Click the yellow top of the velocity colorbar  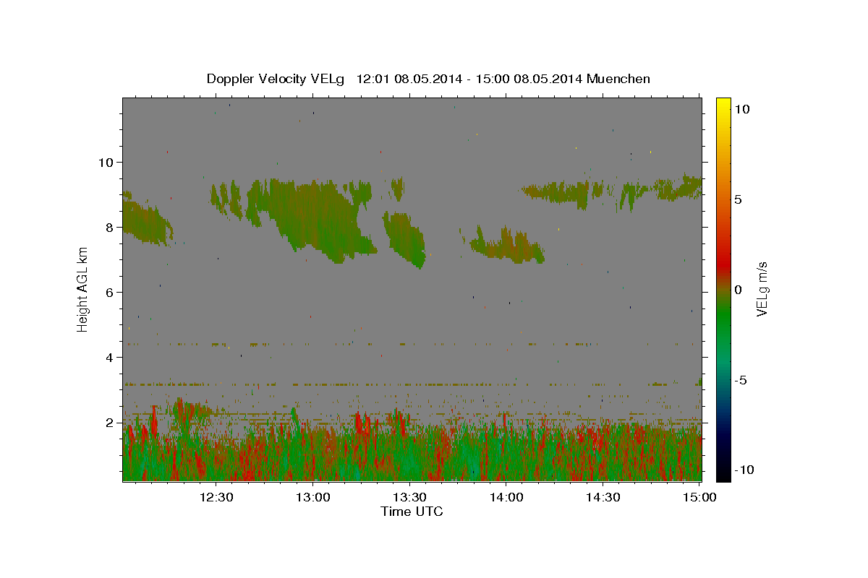[723, 105]
